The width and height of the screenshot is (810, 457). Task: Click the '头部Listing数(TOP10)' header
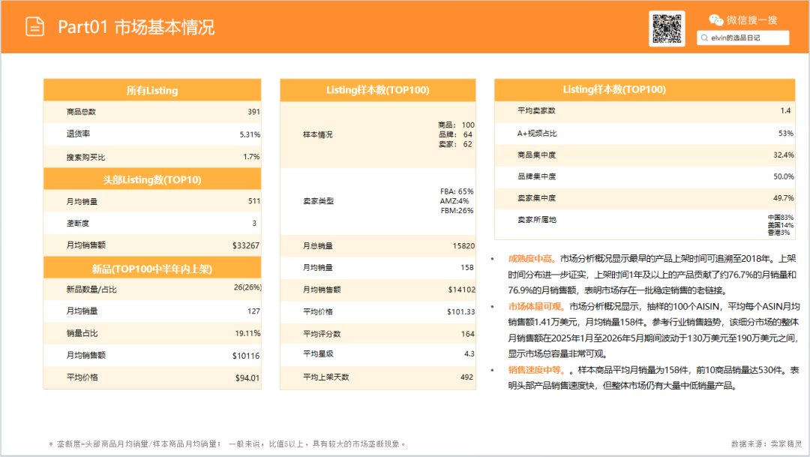click(x=152, y=180)
